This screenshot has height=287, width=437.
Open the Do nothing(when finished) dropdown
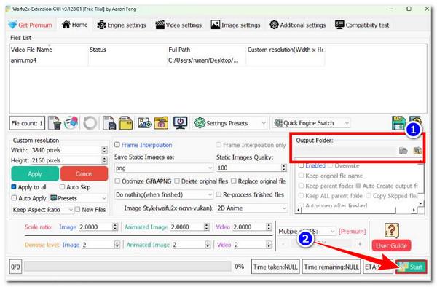pyautogui.click(x=164, y=194)
